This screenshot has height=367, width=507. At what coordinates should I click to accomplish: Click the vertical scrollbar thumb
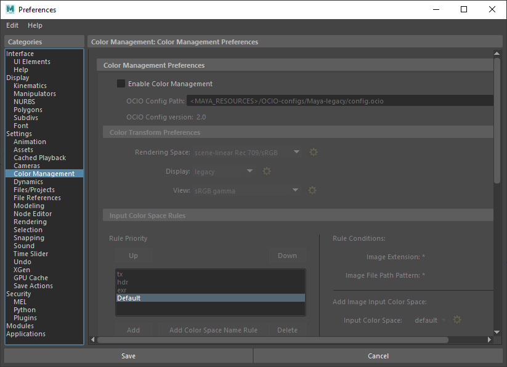point(497,121)
